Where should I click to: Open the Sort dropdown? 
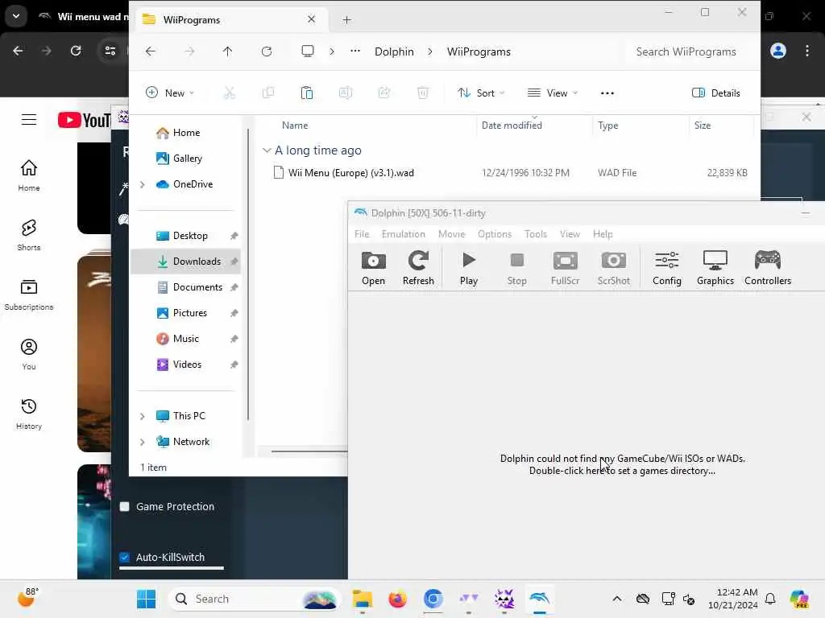point(481,93)
